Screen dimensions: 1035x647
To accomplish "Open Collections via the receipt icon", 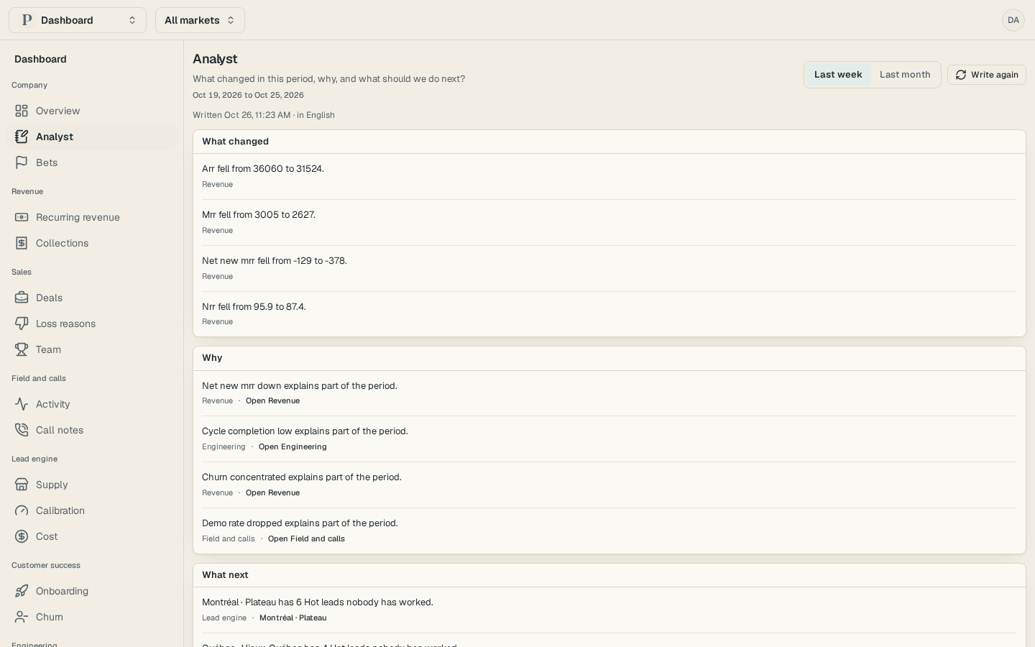I will 22,243.
